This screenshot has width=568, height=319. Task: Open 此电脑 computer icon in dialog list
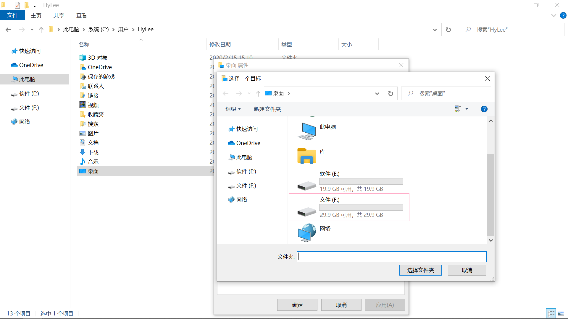point(307,131)
